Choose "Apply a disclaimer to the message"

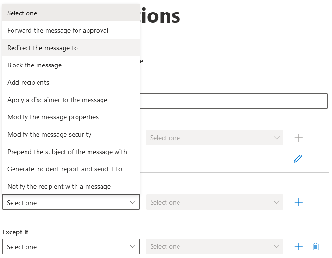[57, 100]
